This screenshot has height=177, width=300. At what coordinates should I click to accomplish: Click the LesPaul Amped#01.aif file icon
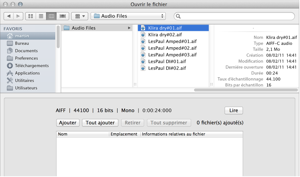[143, 41]
